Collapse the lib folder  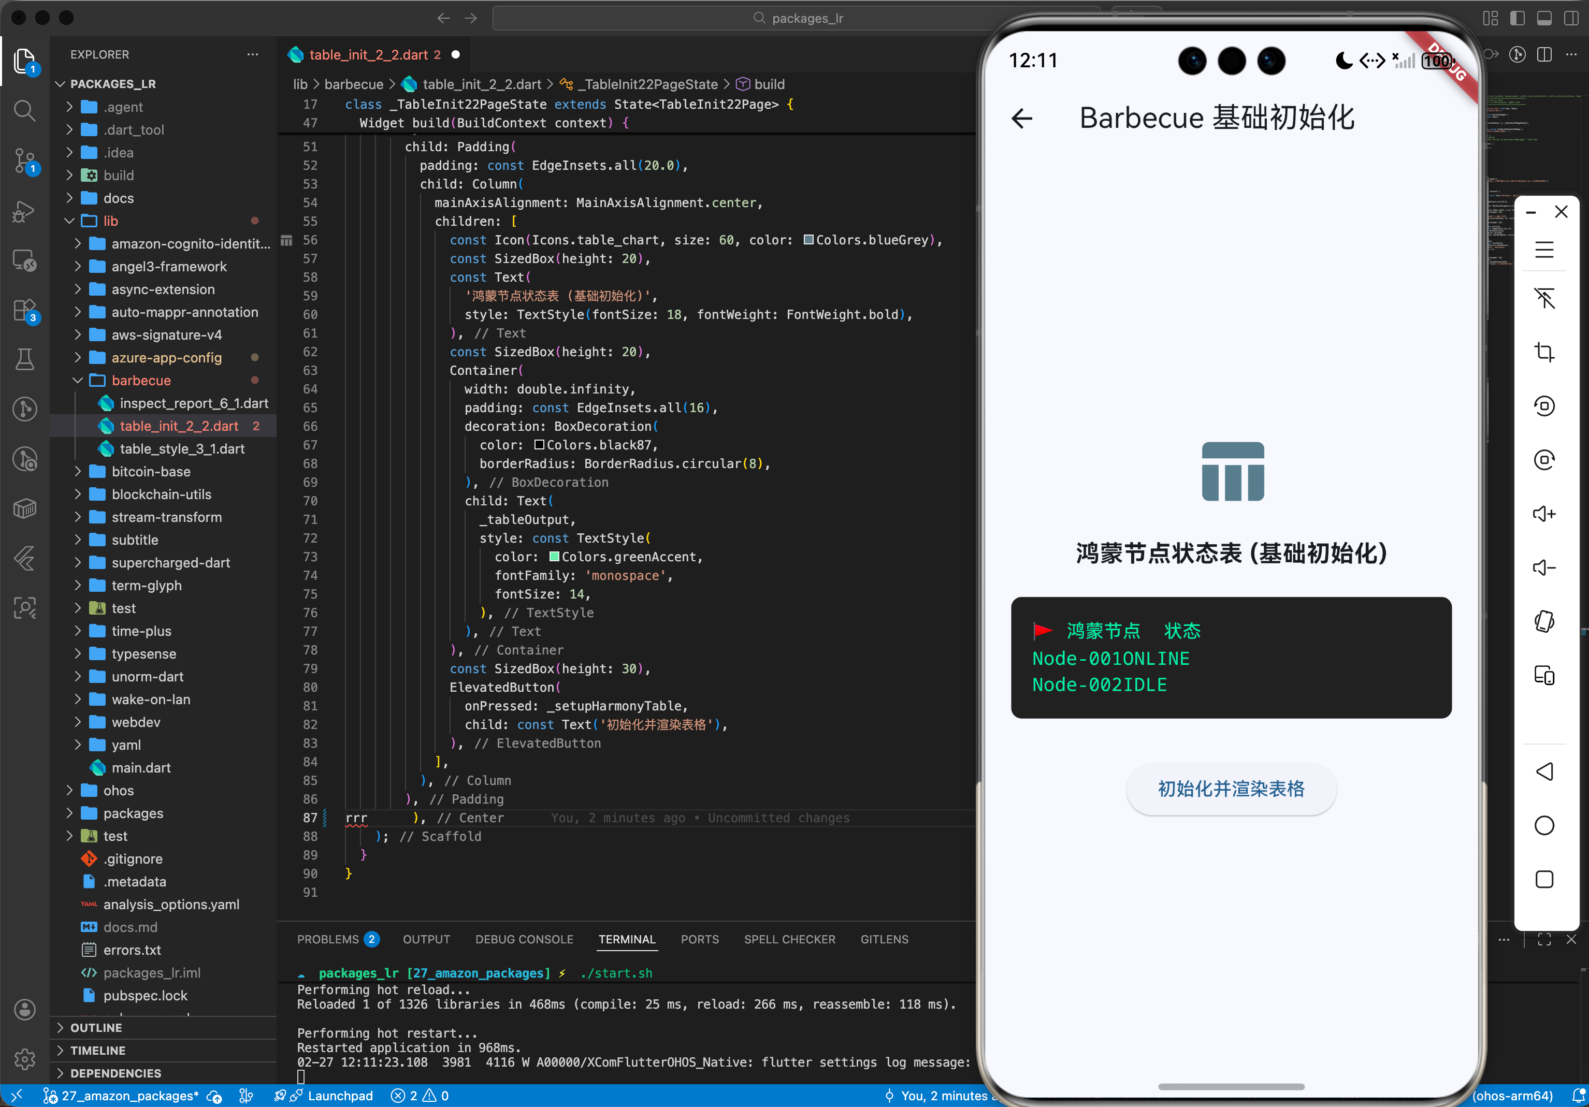pos(163,221)
